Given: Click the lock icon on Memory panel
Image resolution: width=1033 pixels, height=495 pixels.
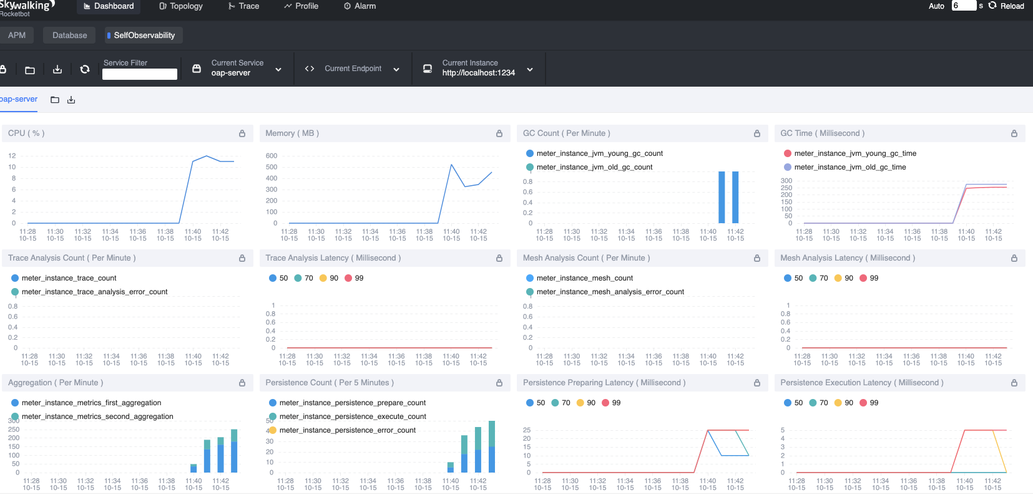Looking at the screenshot, I should coord(499,133).
